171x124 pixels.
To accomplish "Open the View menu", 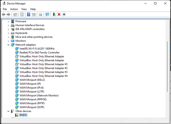I will pyautogui.click(x=24, y=9).
